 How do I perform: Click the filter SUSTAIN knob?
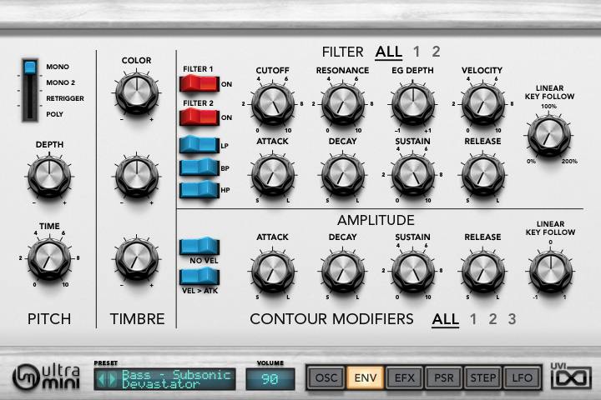coord(413,174)
